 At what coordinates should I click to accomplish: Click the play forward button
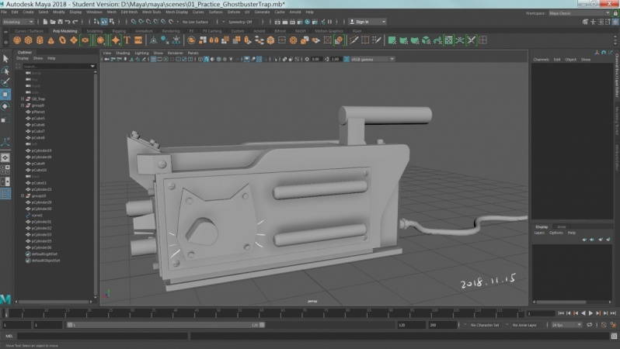[x=590, y=313]
